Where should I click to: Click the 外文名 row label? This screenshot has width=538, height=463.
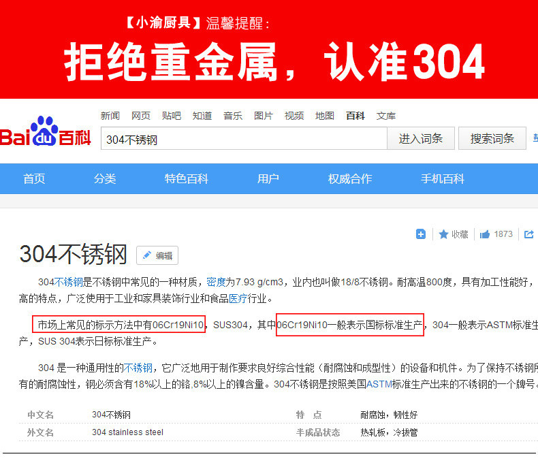click(x=40, y=432)
